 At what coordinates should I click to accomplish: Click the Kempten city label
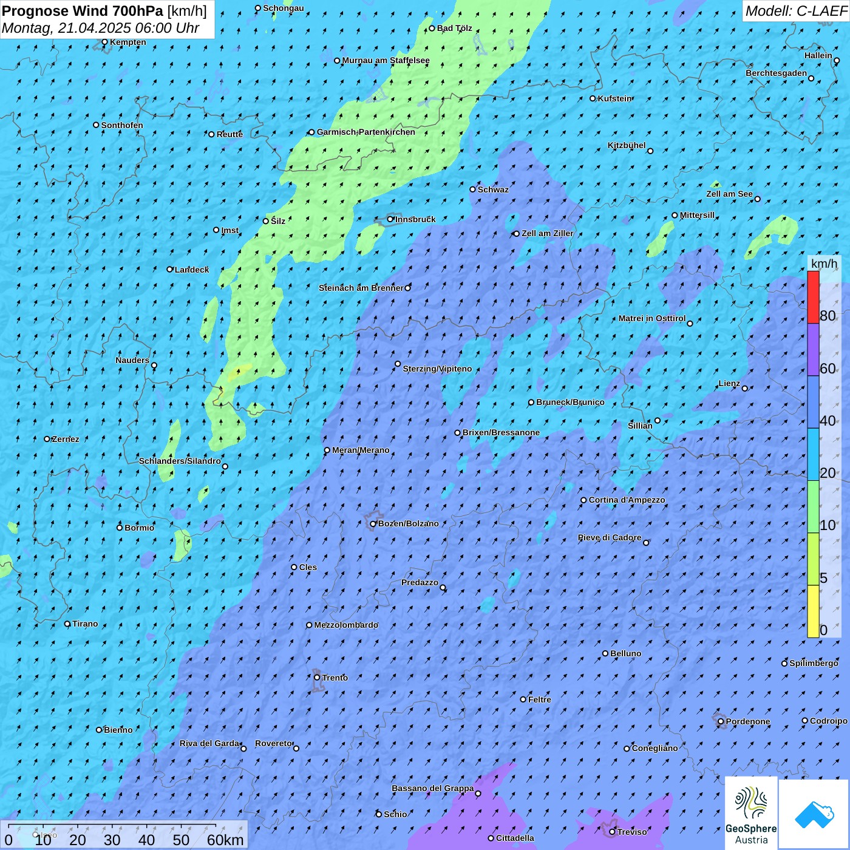128,42
